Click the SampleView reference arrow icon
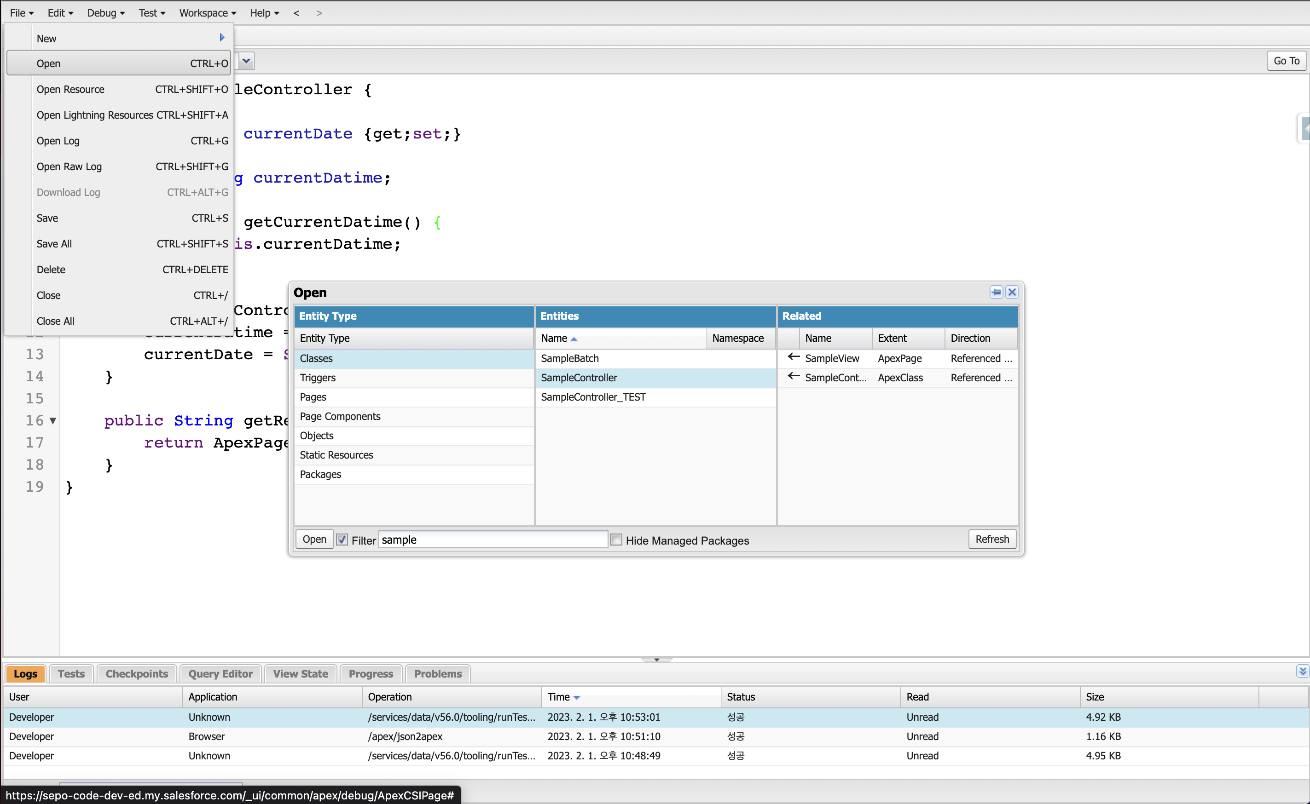Viewport: 1310px width, 804px height. [x=794, y=357]
